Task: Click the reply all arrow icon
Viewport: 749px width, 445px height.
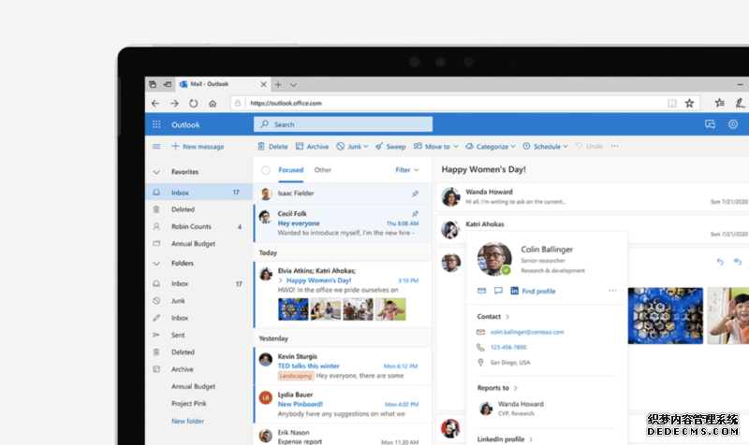Action: 738,262
